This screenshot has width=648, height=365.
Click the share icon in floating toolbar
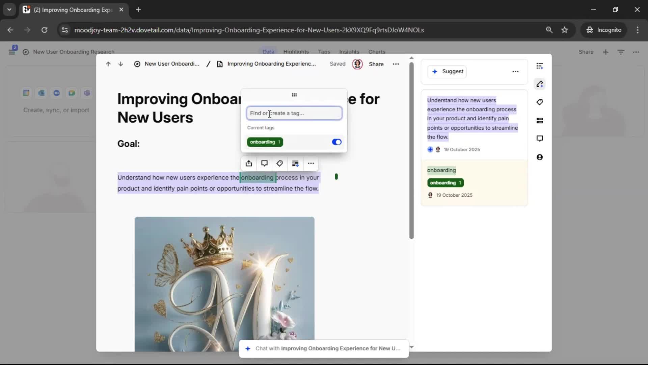pos(249,164)
